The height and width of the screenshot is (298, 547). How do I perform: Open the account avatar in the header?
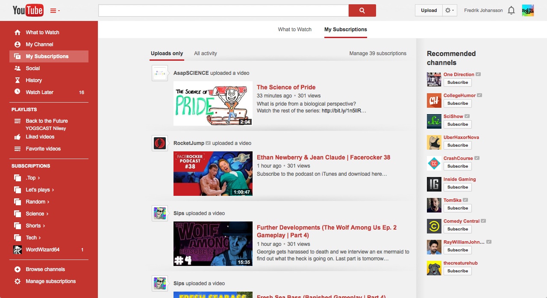pos(528,10)
